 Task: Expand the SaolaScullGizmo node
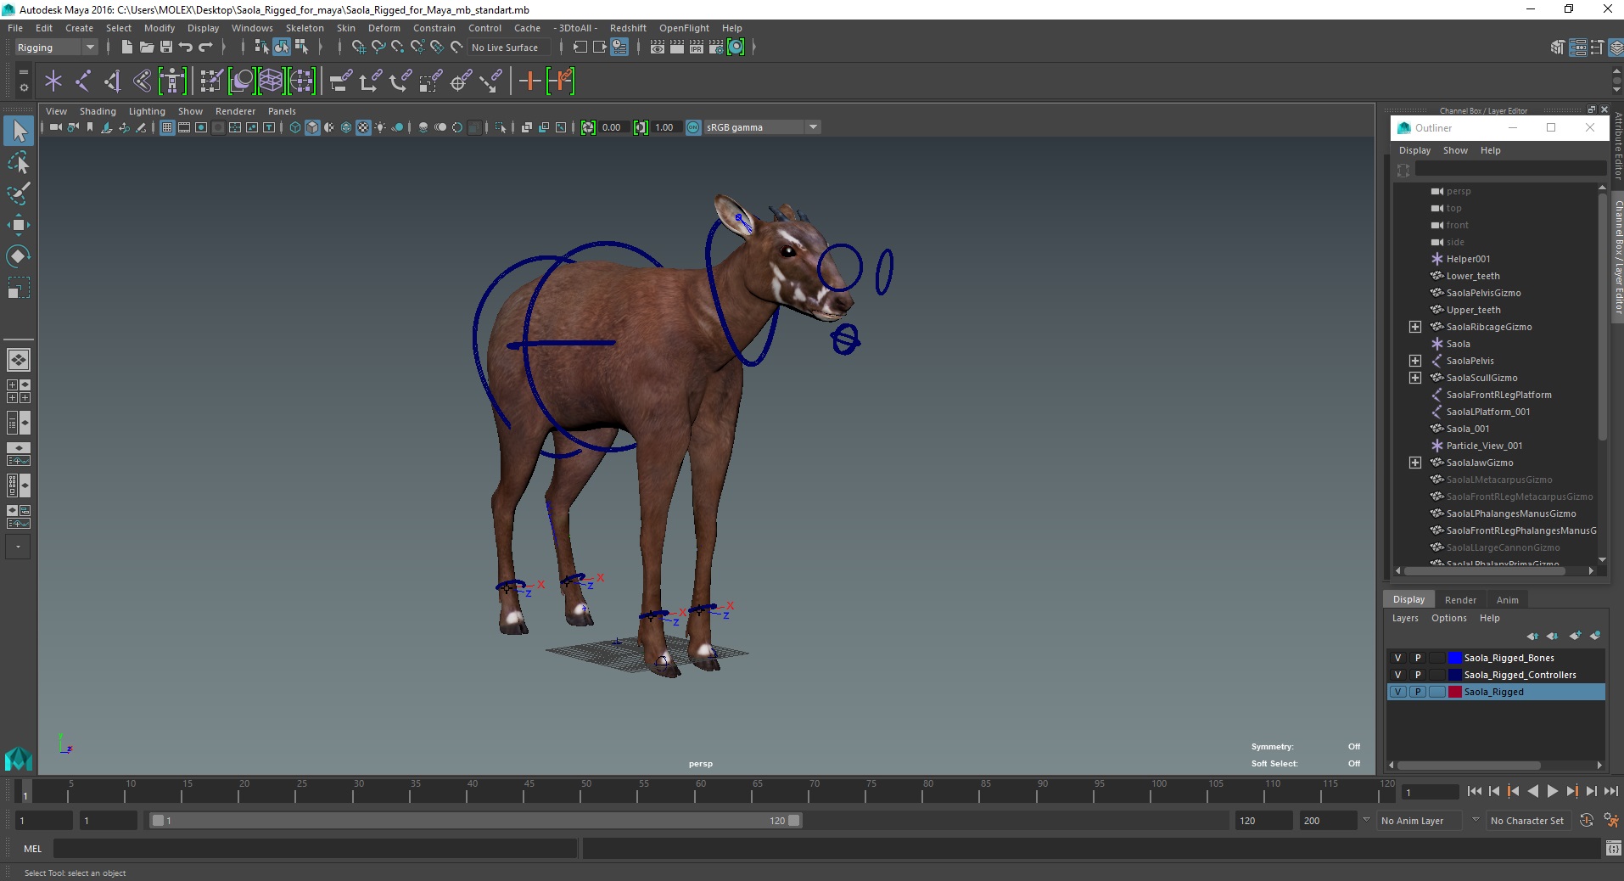[1414, 378]
